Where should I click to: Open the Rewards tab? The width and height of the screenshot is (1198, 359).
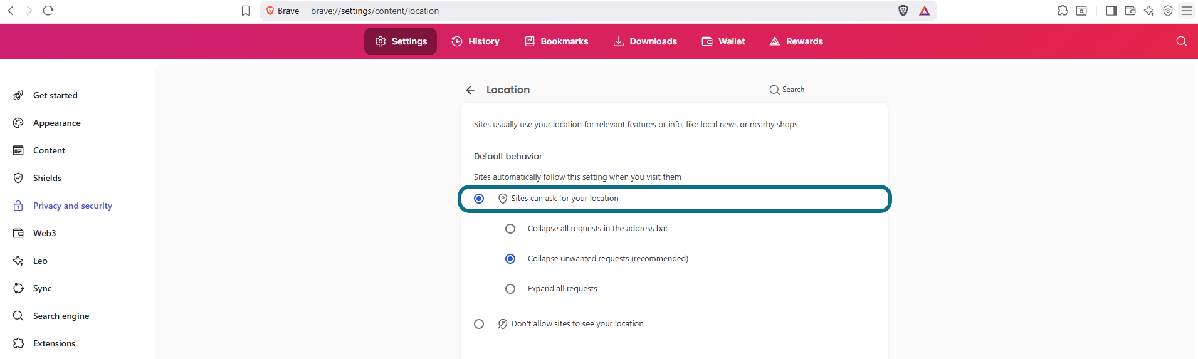pyautogui.click(x=796, y=41)
